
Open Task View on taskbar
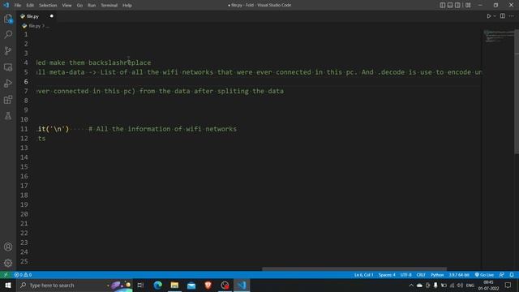coord(140,285)
